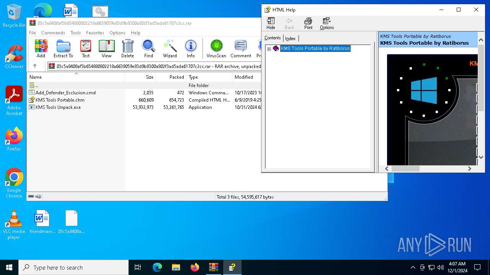Open the Recycle Bin desktop icon
The height and width of the screenshot is (275, 490).
click(x=14, y=16)
